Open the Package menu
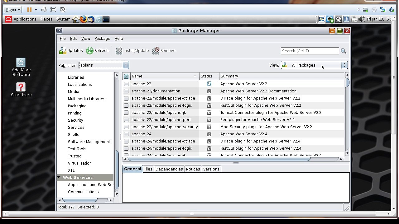 coord(102,39)
